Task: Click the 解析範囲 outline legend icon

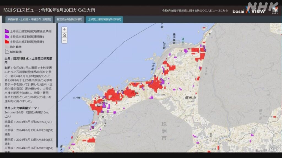Action: tap(7, 52)
